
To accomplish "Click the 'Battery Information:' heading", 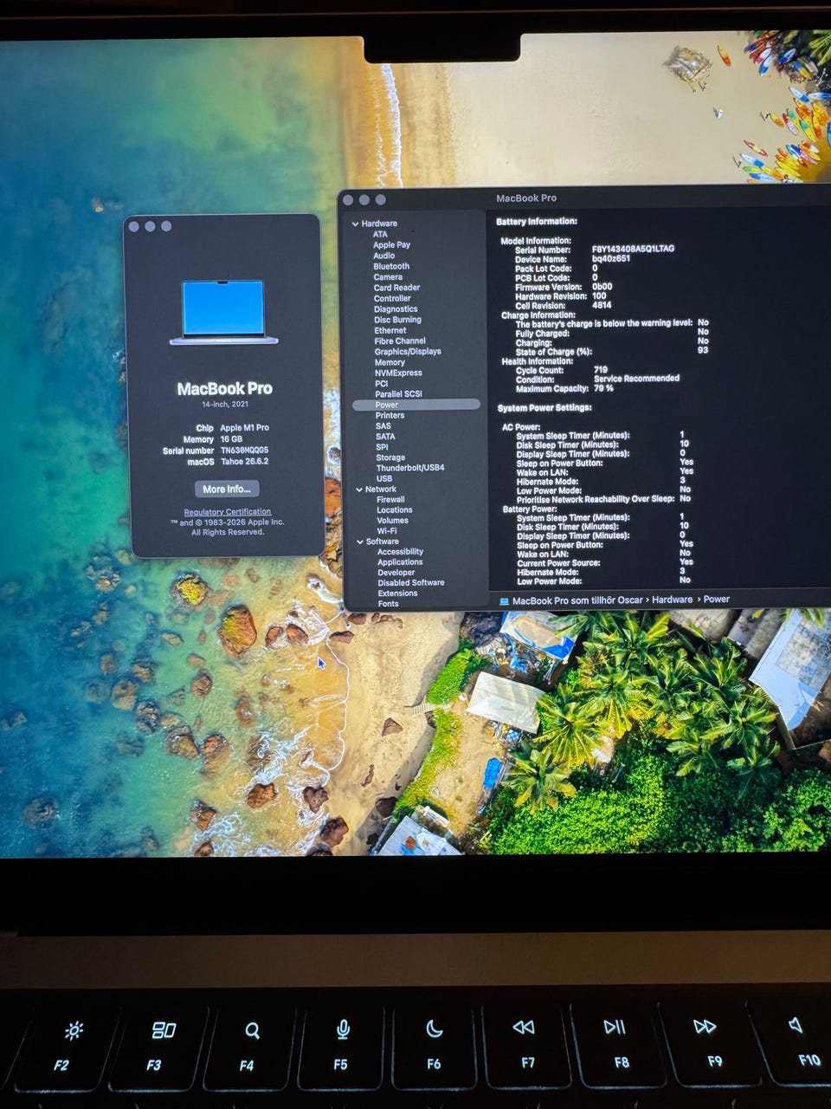I will pyautogui.click(x=537, y=222).
